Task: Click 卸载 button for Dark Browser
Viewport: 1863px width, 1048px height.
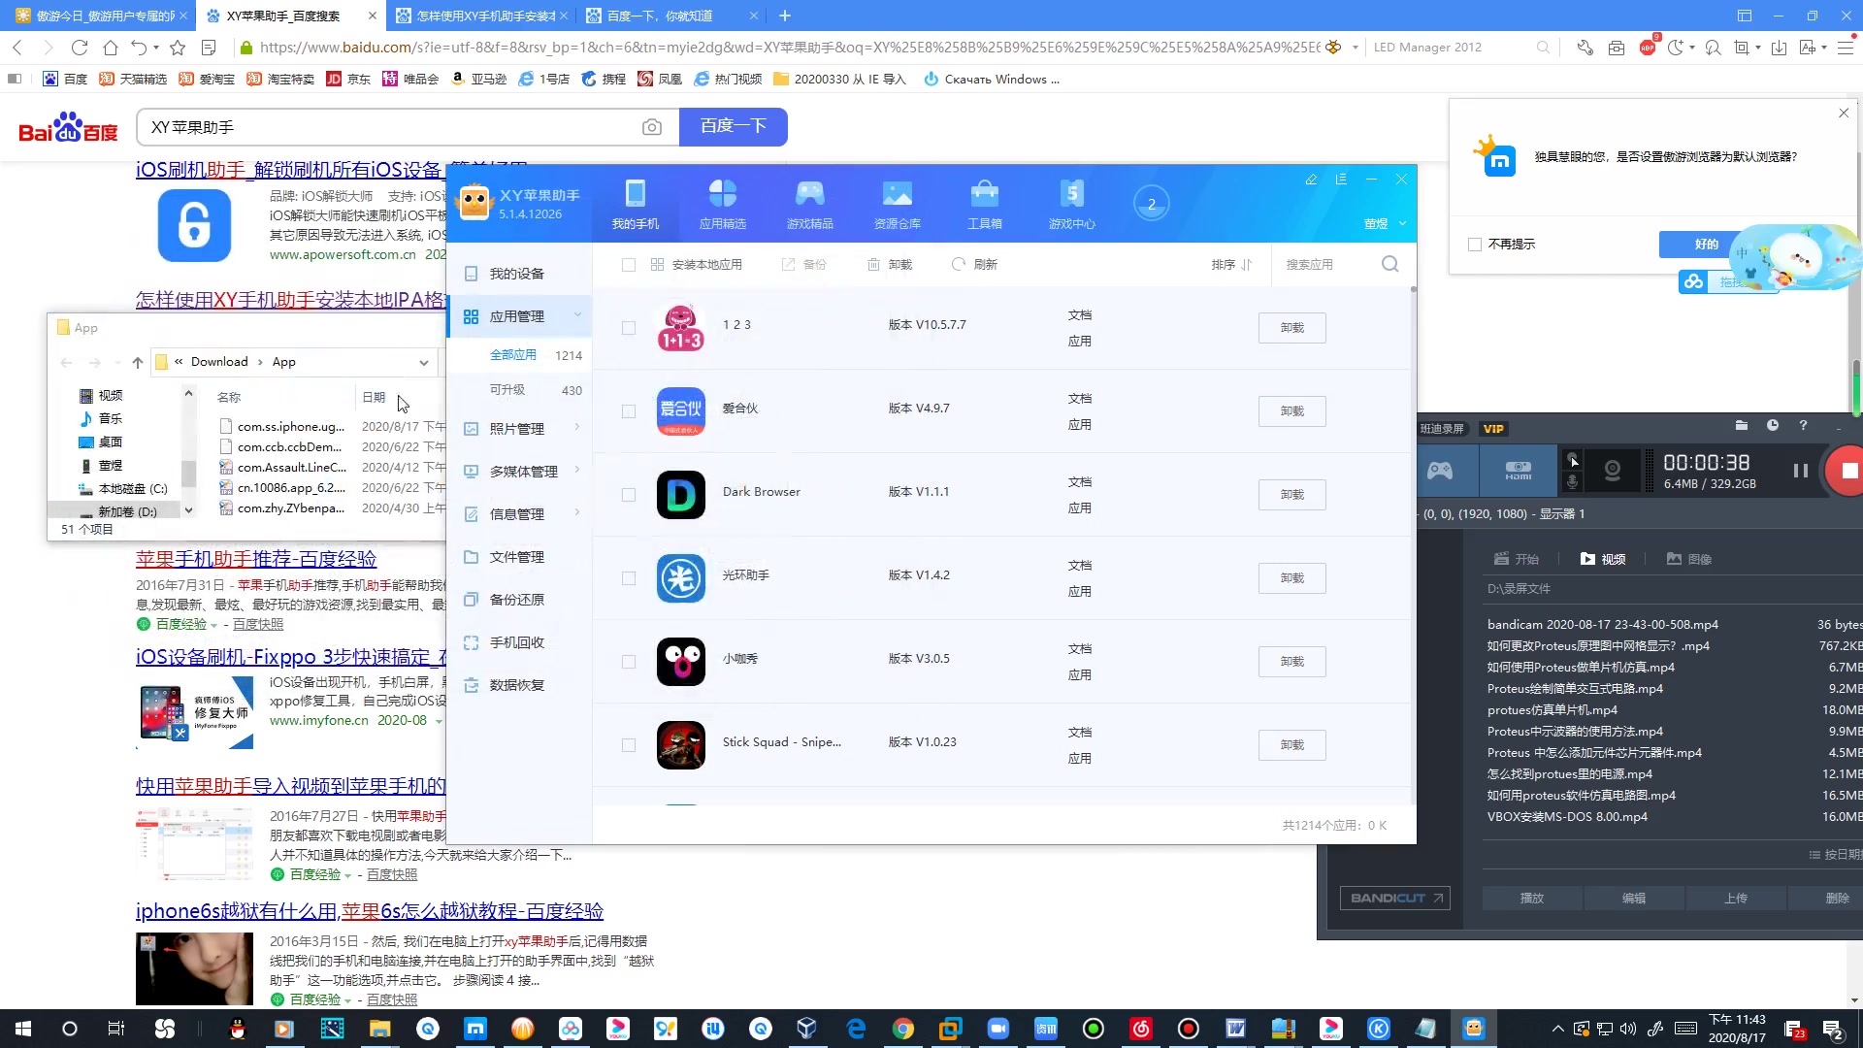Action: point(1291,495)
